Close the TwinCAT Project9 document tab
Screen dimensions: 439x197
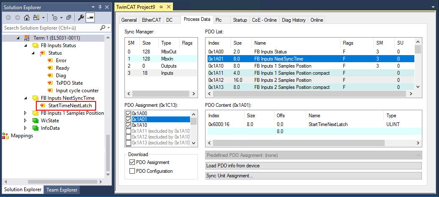click(x=168, y=6)
